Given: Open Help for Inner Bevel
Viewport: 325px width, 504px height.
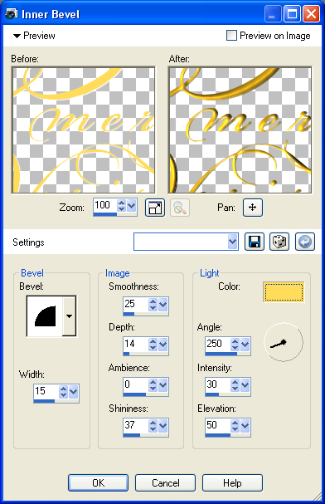Looking at the screenshot, I should coord(232,482).
